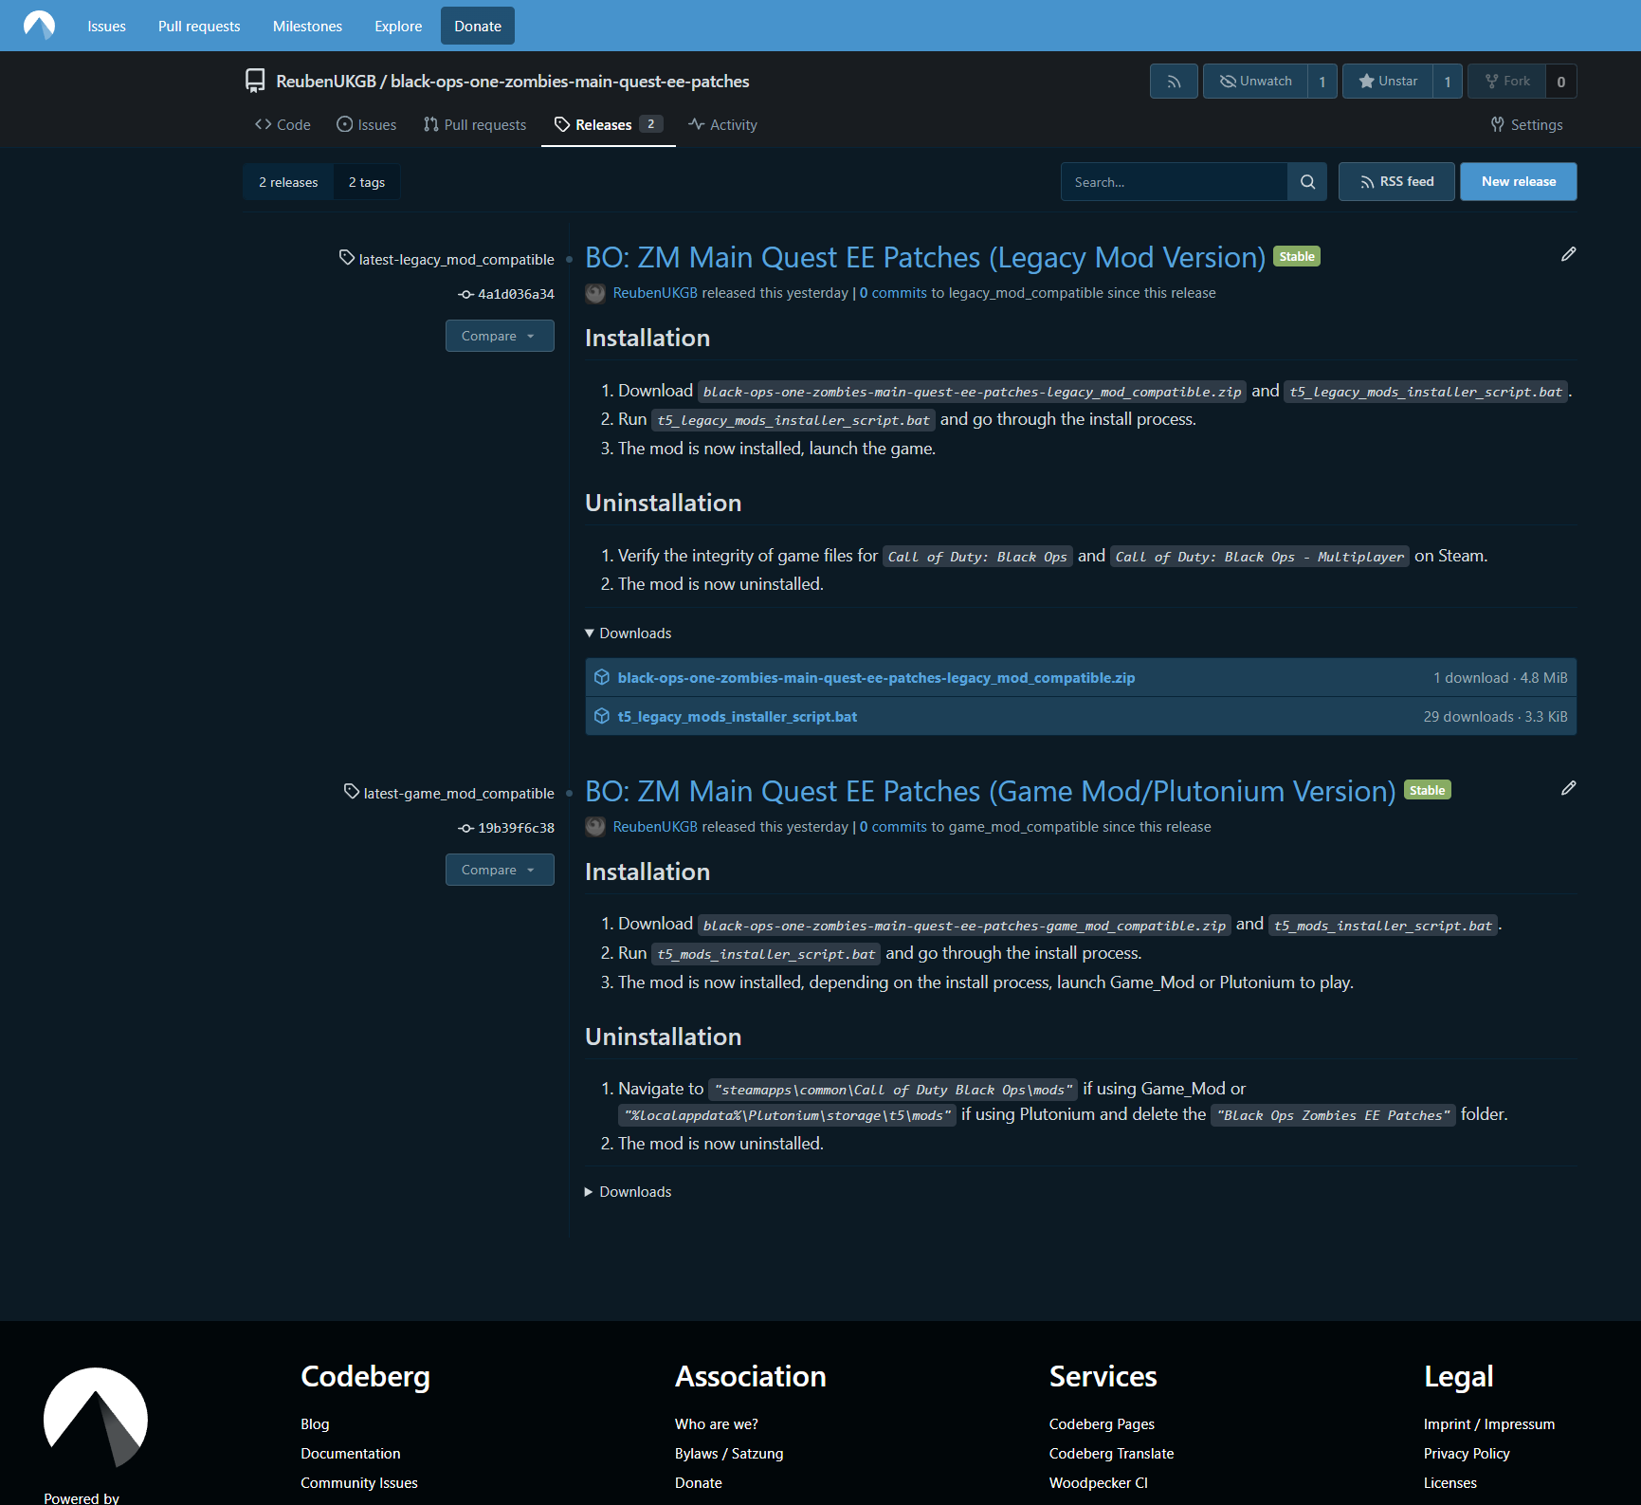The height and width of the screenshot is (1505, 1641).
Task: Click the RSS feed button
Action: tap(1396, 182)
